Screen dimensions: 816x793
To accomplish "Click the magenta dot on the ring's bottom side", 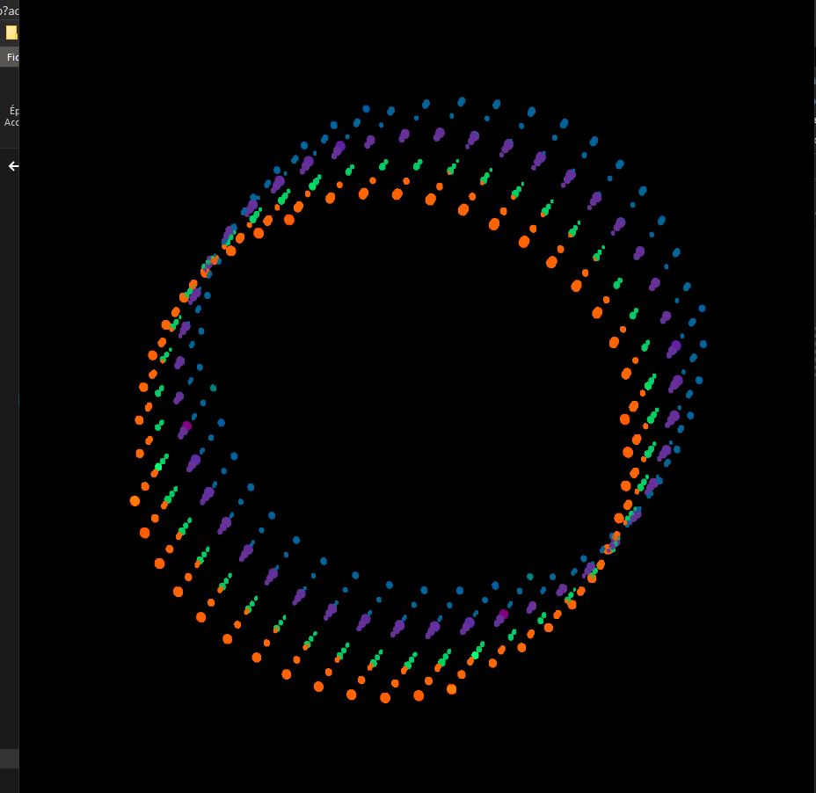I will coord(503,615).
